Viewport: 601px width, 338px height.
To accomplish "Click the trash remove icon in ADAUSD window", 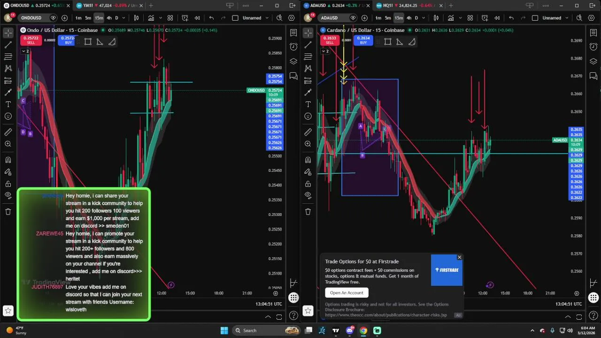I will [308, 212].
